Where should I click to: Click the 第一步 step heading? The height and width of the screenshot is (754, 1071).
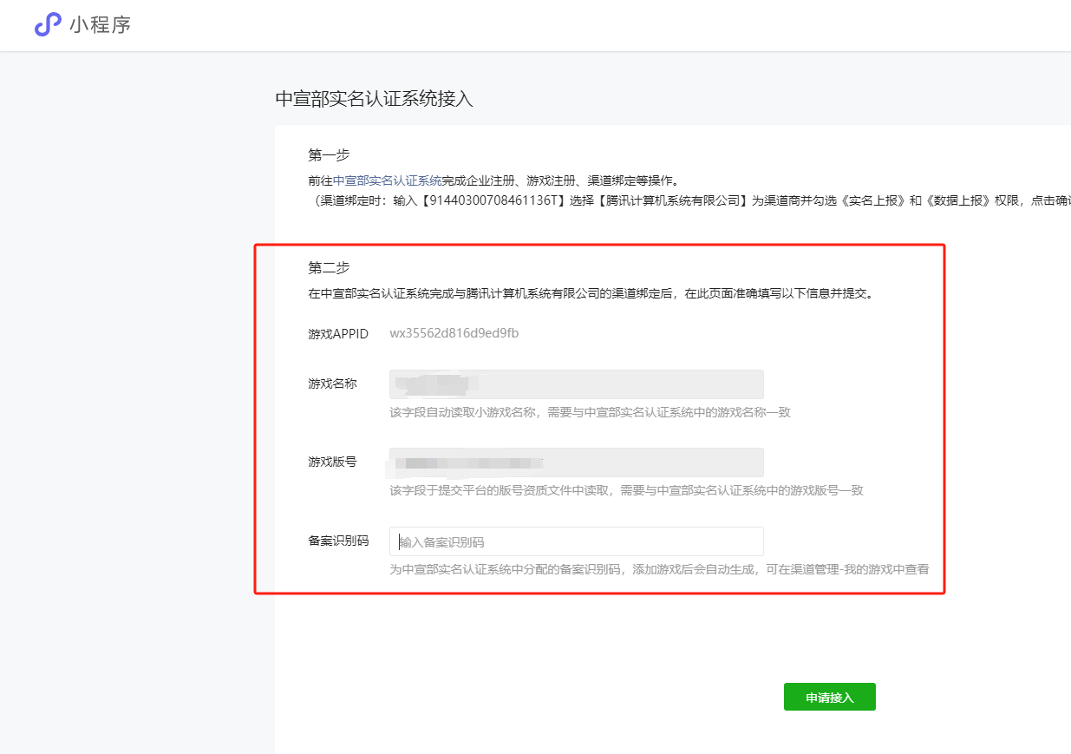point(329,155)
